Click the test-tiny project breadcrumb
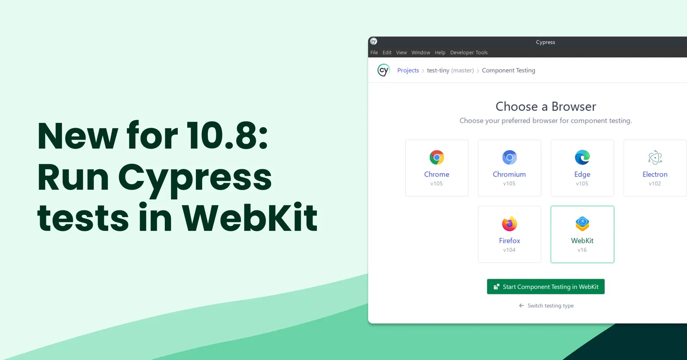Viewport: 687px width, 360px height. [438, 70]
